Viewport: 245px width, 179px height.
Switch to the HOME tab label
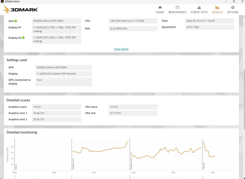tap(160, 12)
